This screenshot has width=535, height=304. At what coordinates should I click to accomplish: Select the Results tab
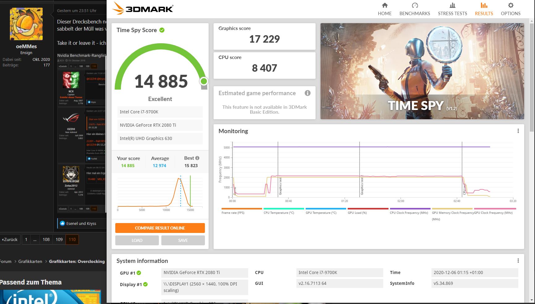(484, 9)
